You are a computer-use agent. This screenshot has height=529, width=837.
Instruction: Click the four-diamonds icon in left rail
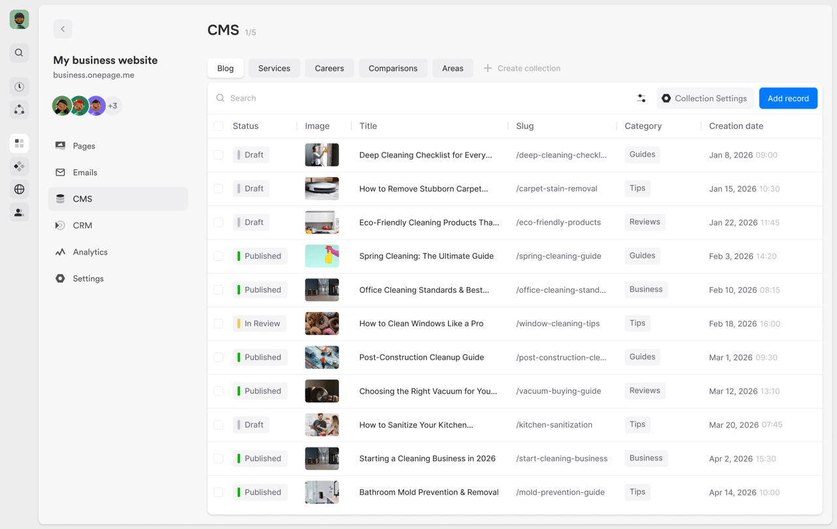click(19, 166)
